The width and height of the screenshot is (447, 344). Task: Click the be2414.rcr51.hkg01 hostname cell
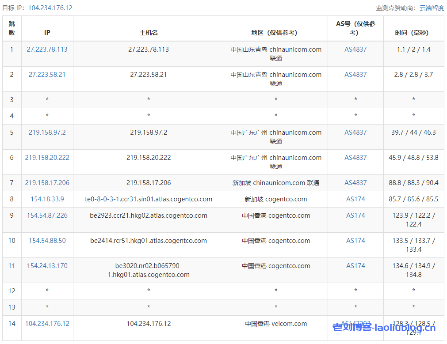click(149, 241)
